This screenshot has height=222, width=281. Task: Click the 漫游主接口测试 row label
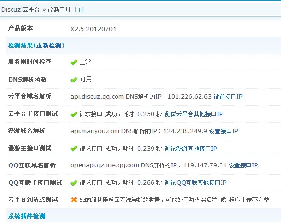click(30, 148)
